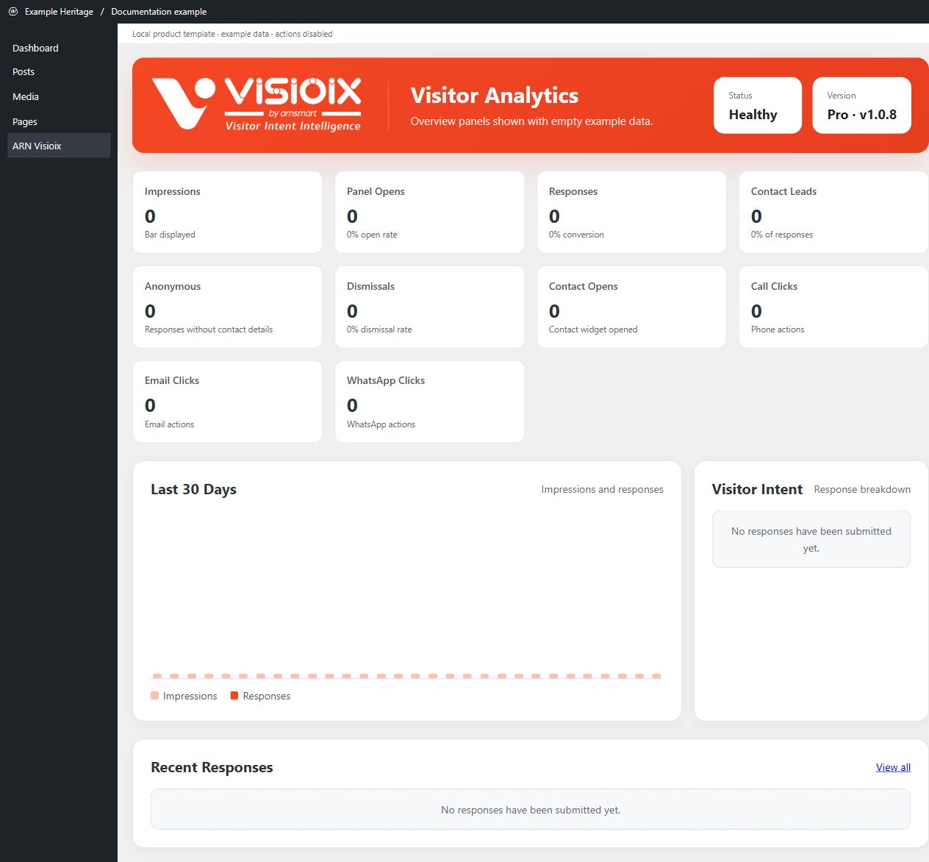
Task: Click the Dismissals card title
Action: (x=370, y=286)
